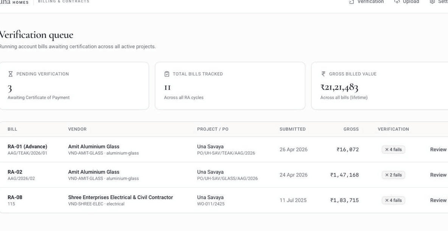Click submitted date 11 Jul 2025
Viewport: 448px width, 231px height.
click(x=293, y=200)
